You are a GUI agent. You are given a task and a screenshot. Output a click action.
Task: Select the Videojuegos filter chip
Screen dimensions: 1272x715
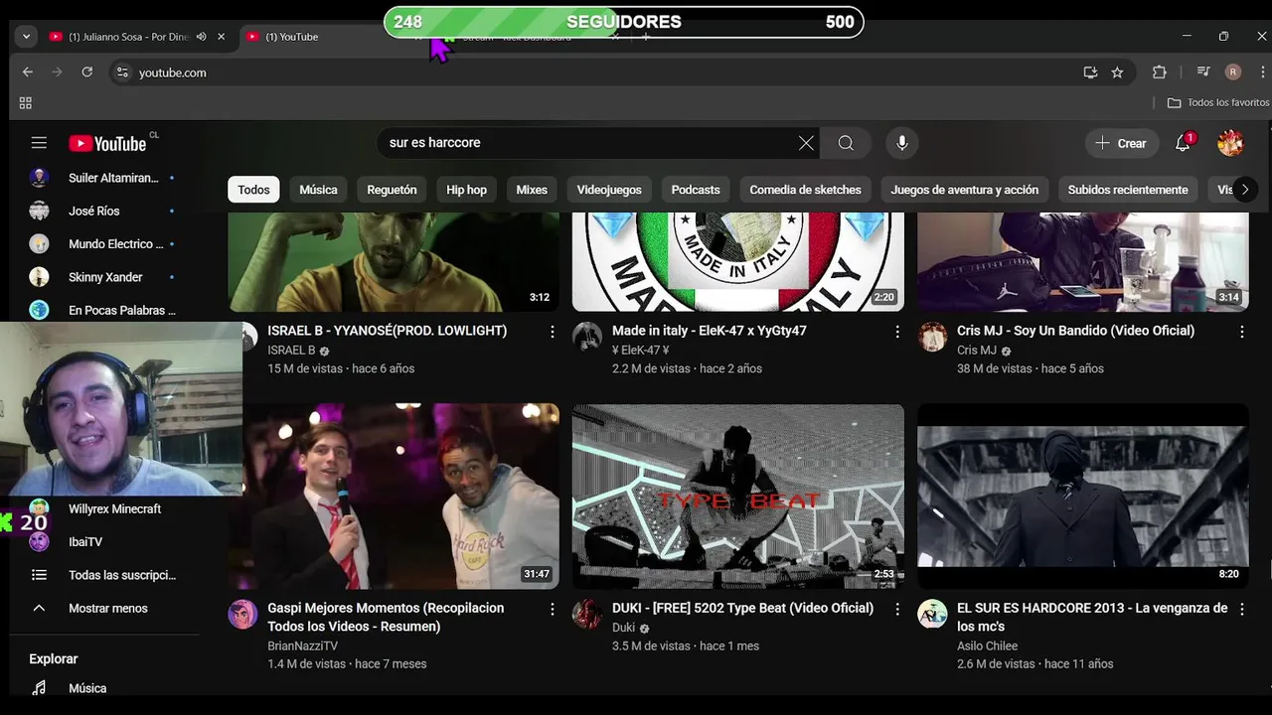tap(609, 190)
